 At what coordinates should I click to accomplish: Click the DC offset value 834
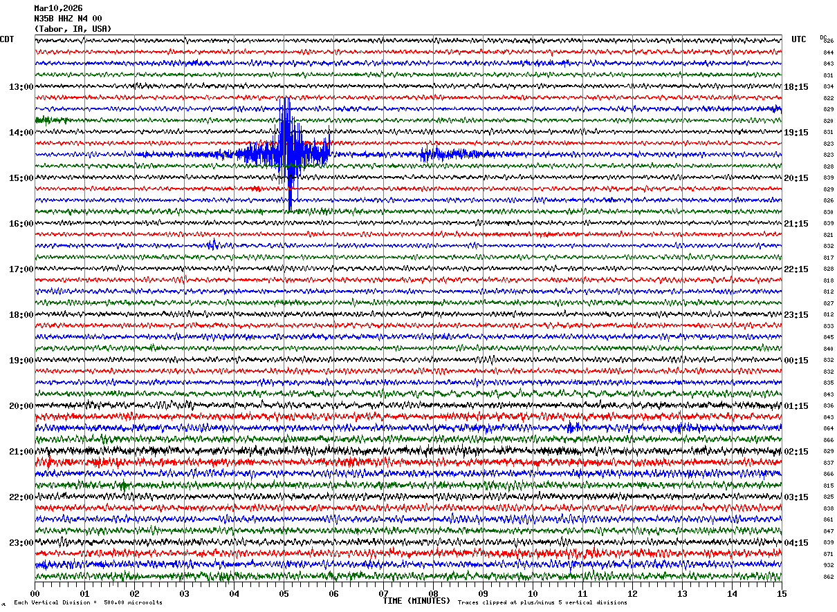pyautogui.click(x=828, y=87)
